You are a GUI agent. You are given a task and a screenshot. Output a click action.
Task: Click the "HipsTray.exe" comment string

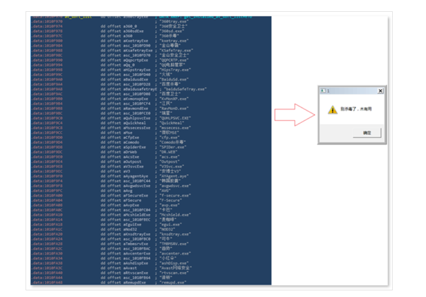click(x=175, y=70)
